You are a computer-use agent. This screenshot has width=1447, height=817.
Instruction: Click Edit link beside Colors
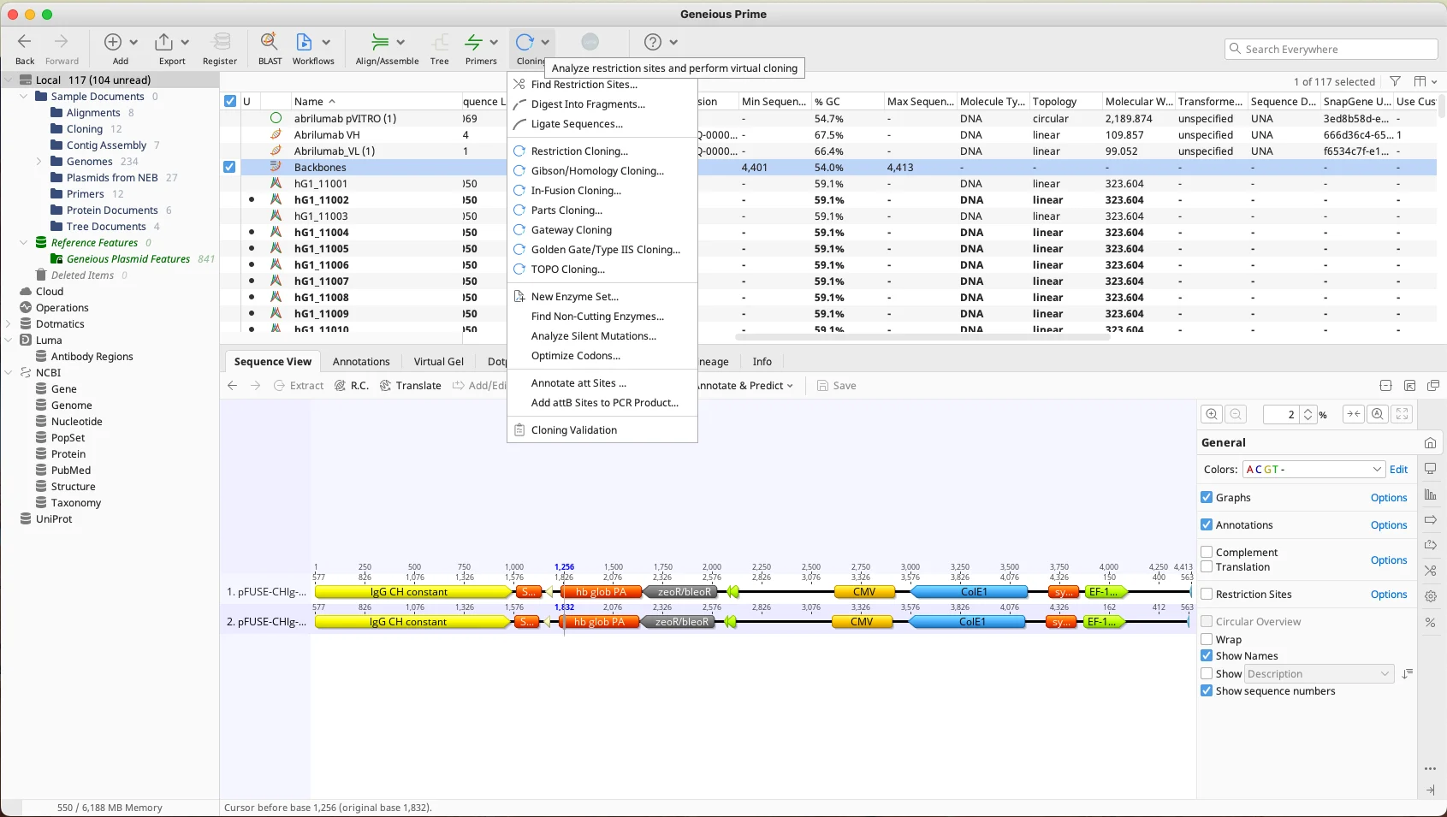tap(1398, 469)
